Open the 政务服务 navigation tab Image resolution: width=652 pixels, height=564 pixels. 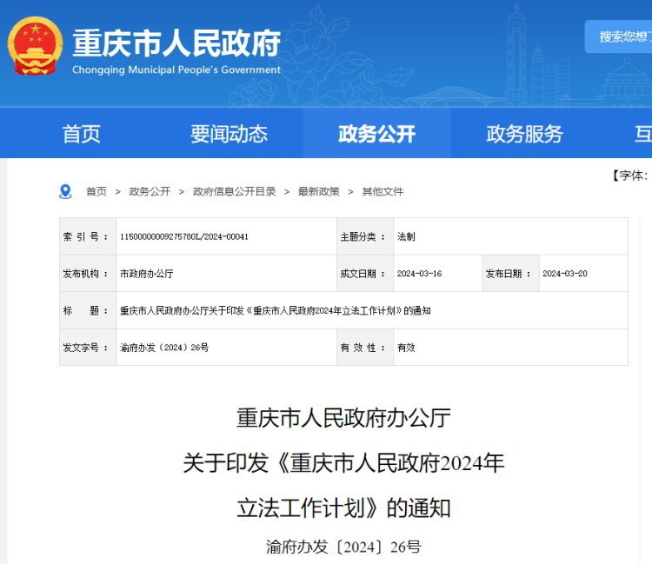(x=524, y=134)
